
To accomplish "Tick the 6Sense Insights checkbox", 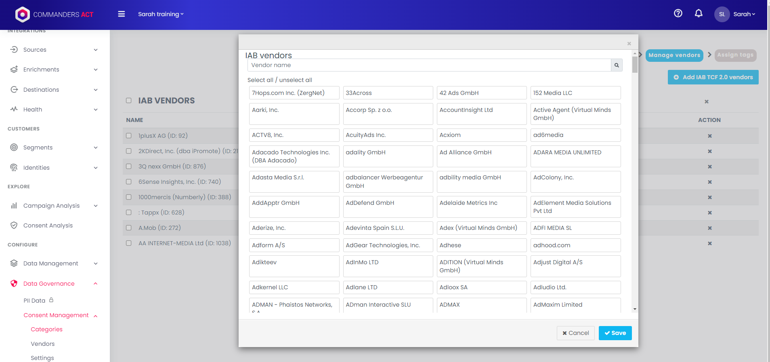I will pos(129,182).
